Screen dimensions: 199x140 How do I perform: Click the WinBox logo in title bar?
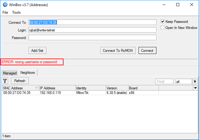5,5
